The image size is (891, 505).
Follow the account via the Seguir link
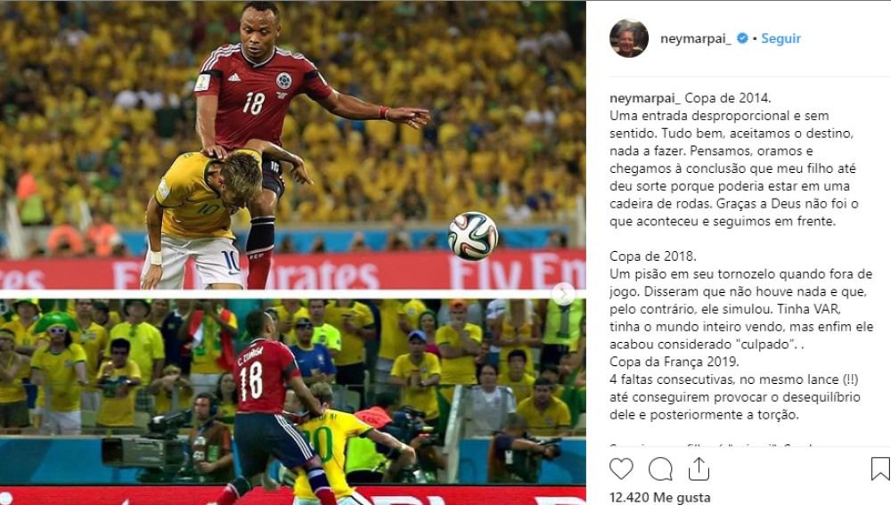781,38
